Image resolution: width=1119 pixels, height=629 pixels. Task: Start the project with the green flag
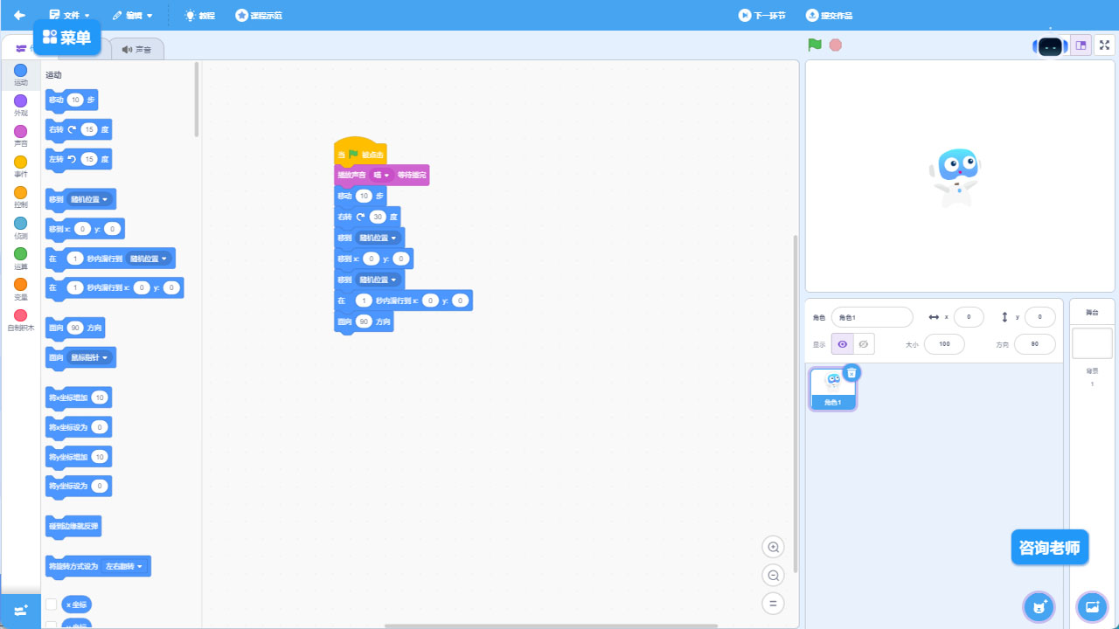(814, 45)
